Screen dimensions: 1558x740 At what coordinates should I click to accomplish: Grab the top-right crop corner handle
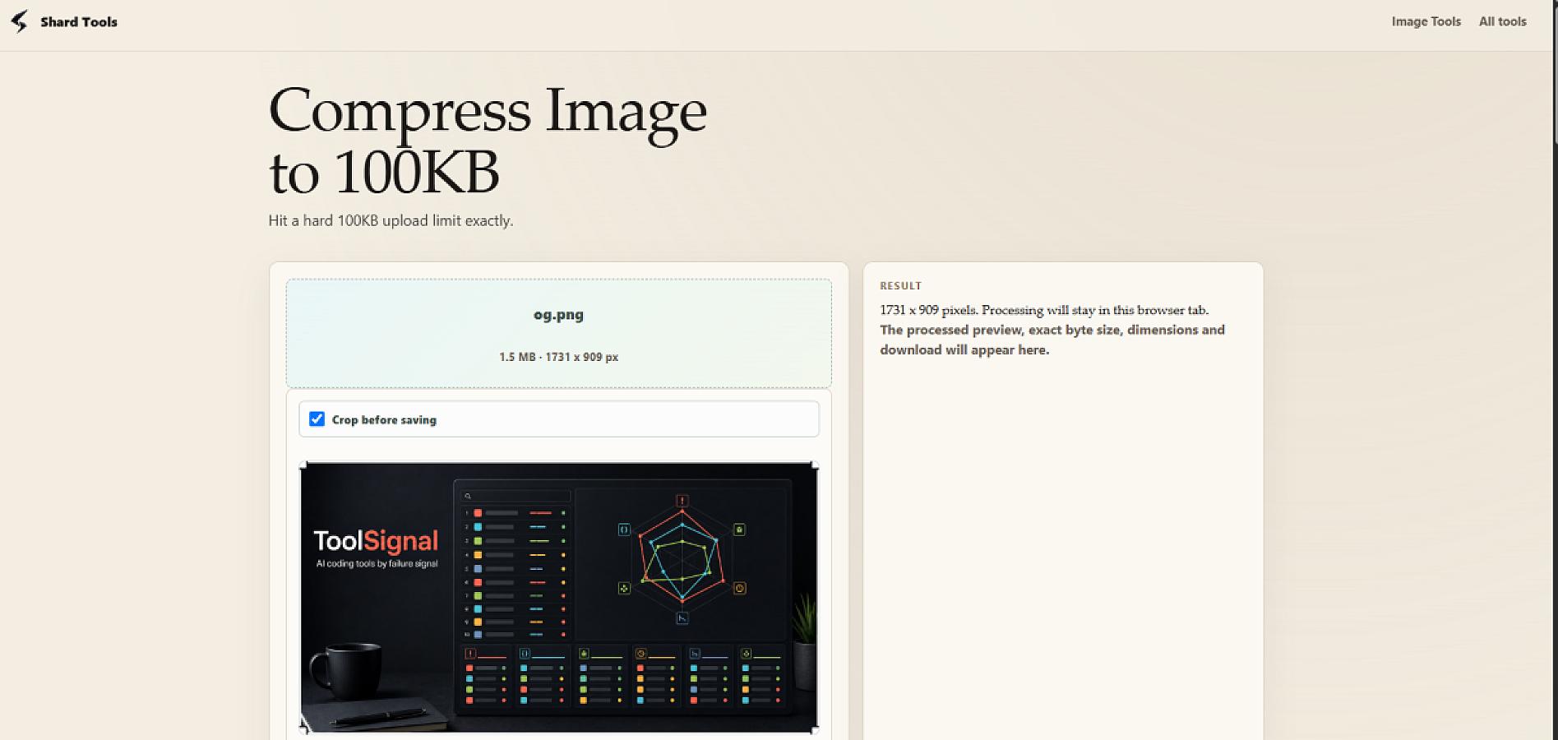click(815, 465)
